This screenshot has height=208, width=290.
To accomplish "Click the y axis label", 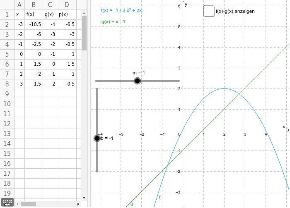I will (x=186, y=5).
